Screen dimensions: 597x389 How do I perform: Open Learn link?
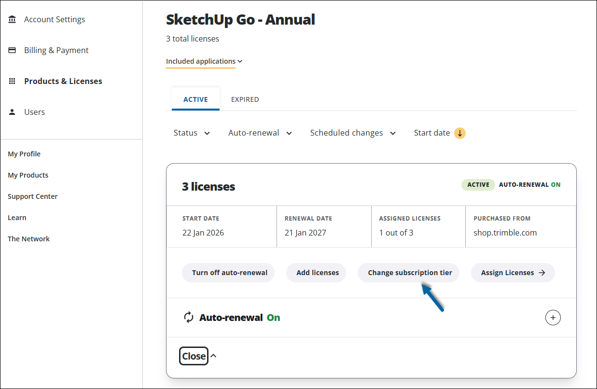pos(17,218)
